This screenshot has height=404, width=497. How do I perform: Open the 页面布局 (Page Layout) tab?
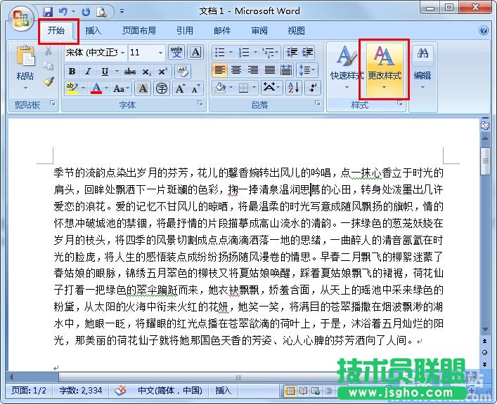tap(138, 31)
